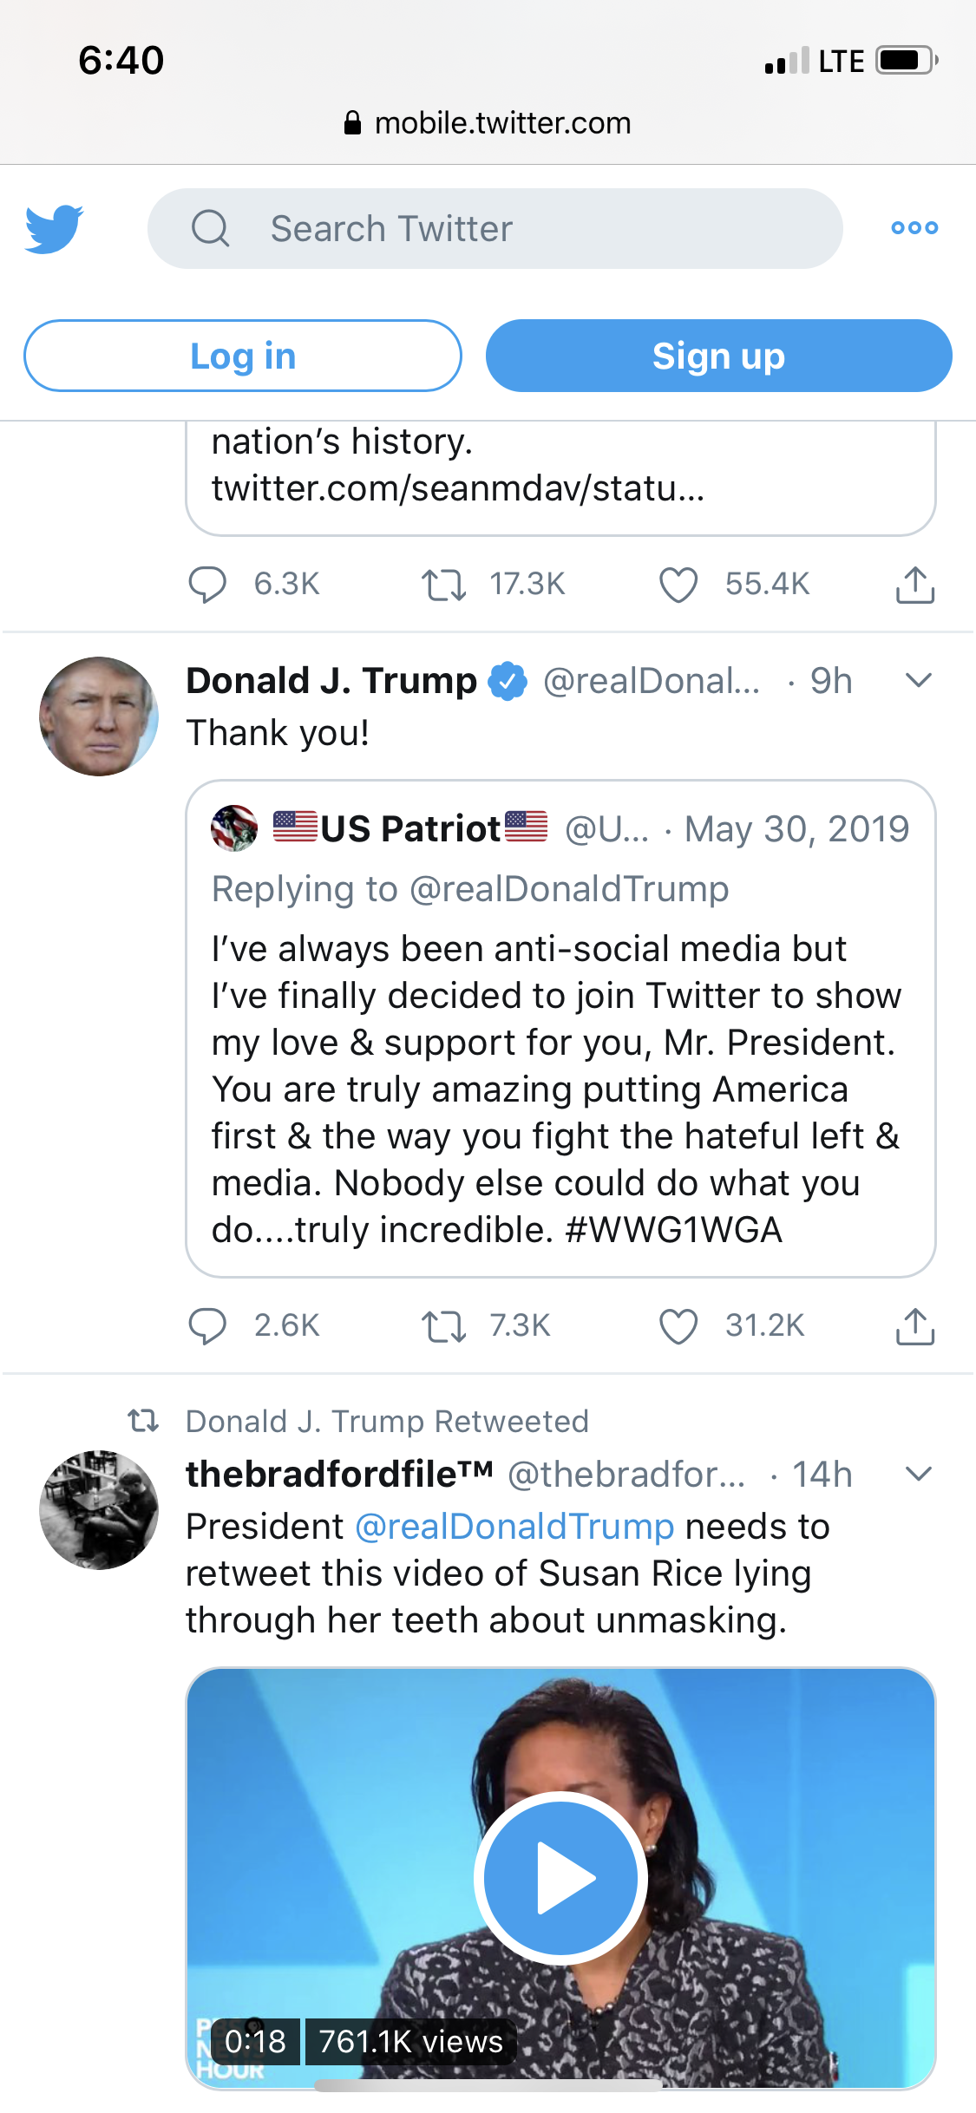The height and width of the screenshot is (2113, 976).
Task: Reply to Trump's "Thank you!" tweet
Action: [207, 1326]
